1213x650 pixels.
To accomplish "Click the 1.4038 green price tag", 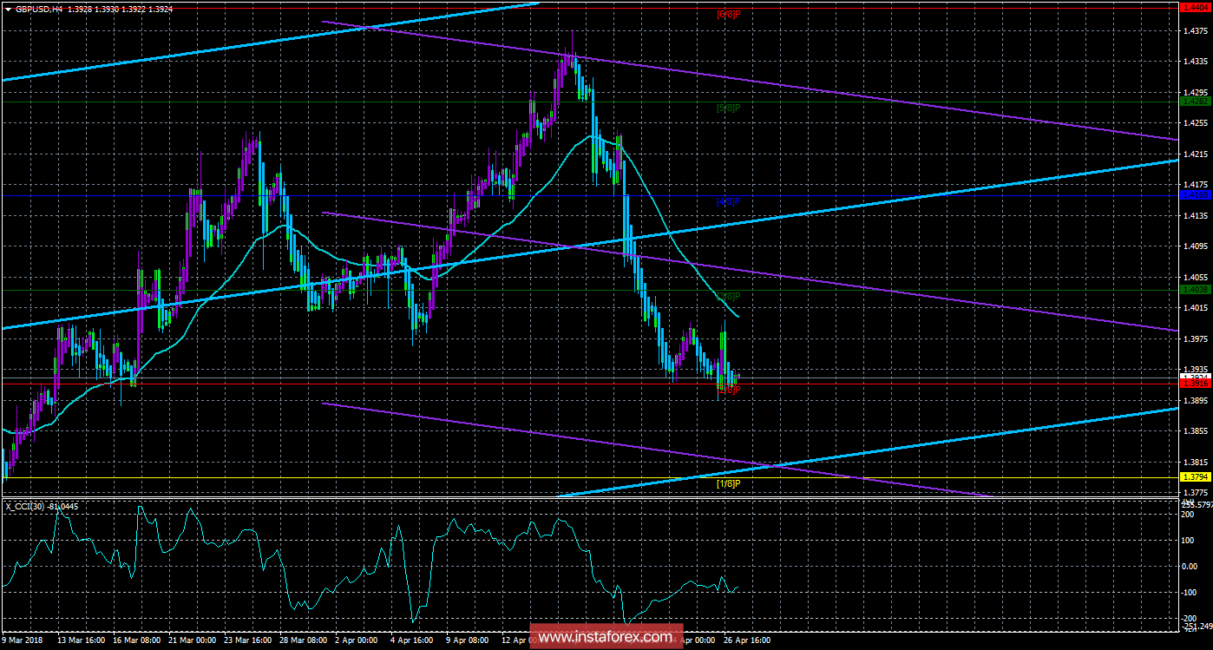I will 1195,290.
